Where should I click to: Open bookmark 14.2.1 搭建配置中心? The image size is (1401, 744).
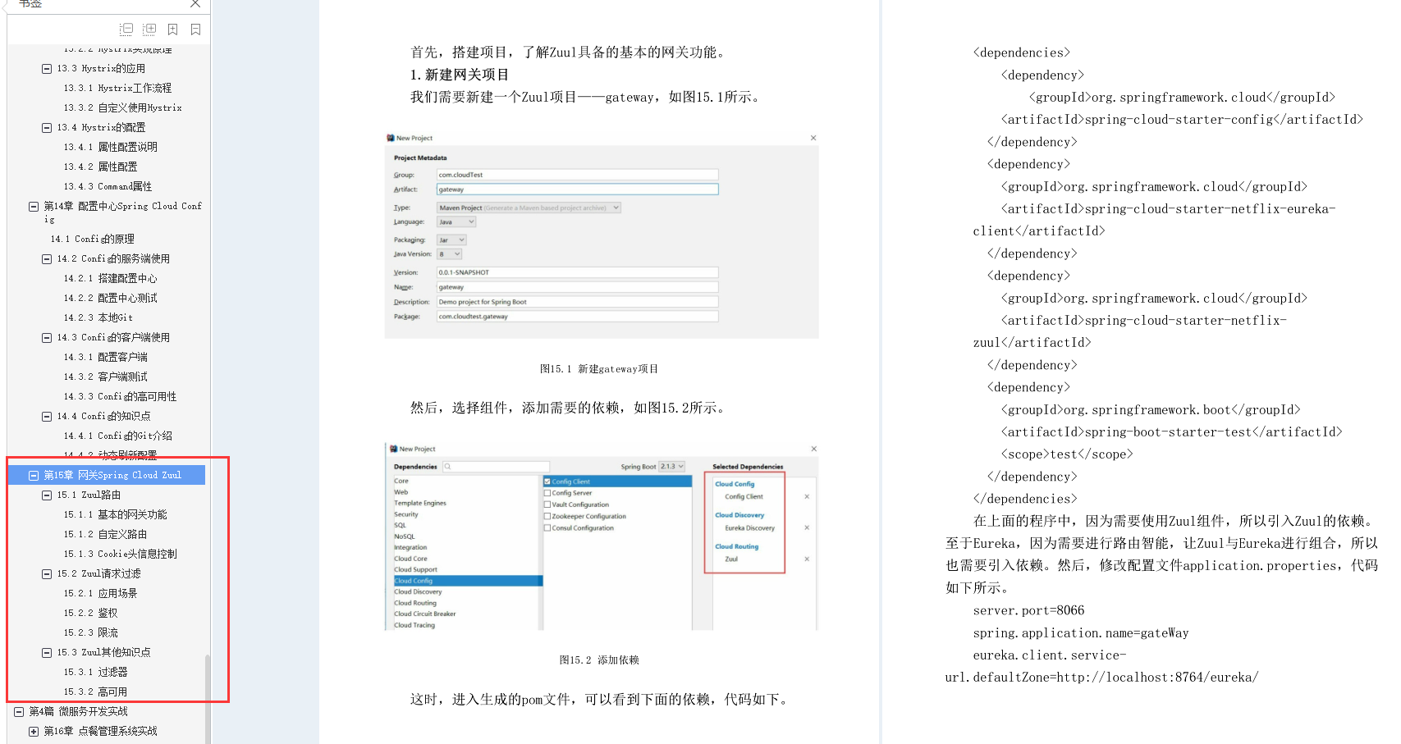110,278
